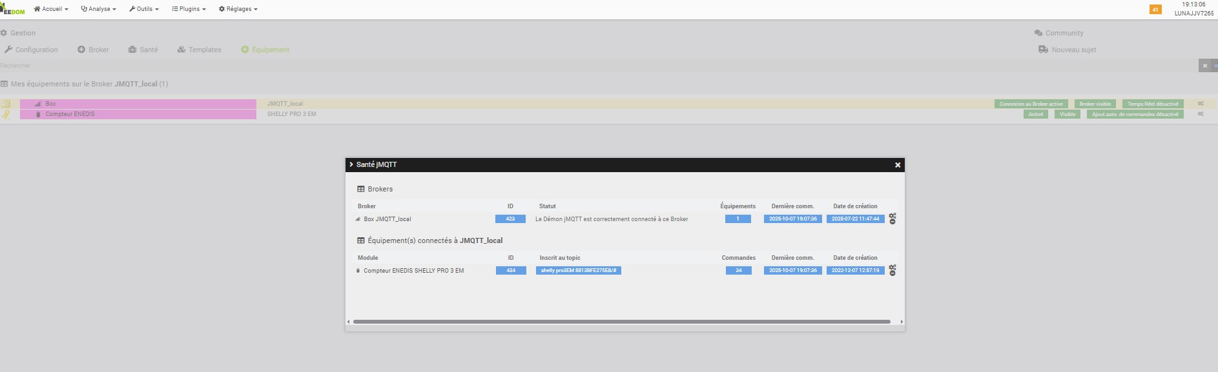
Task: Open Configuration with the wrench icon
Action: [x=8, y=50]
